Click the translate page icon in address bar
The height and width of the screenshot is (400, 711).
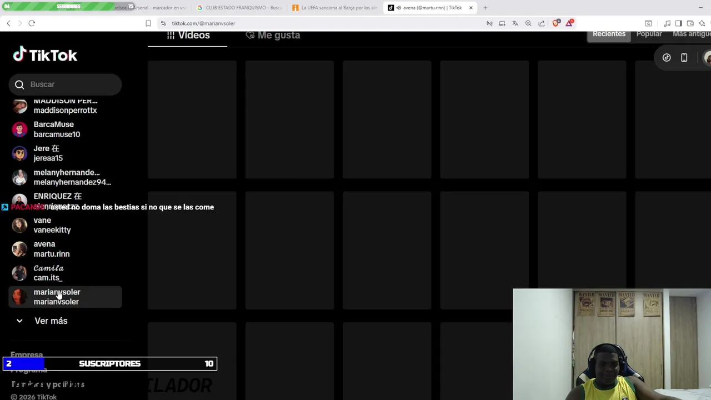[515, 23]
